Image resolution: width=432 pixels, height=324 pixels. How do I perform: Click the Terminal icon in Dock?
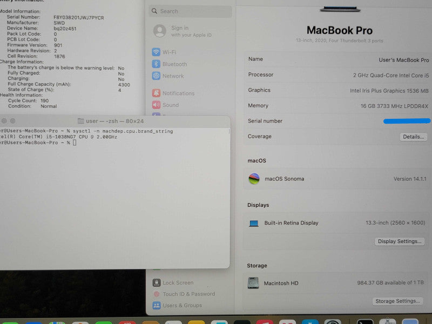(365, 322)
